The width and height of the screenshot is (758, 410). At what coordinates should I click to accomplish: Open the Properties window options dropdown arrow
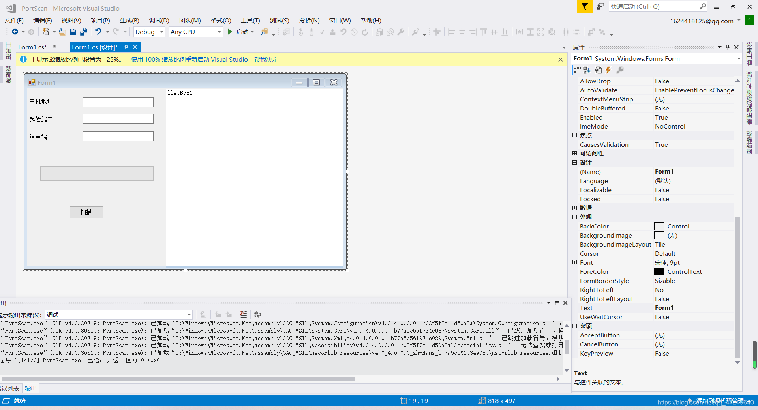pyautogui.click(x=720, y=47)
